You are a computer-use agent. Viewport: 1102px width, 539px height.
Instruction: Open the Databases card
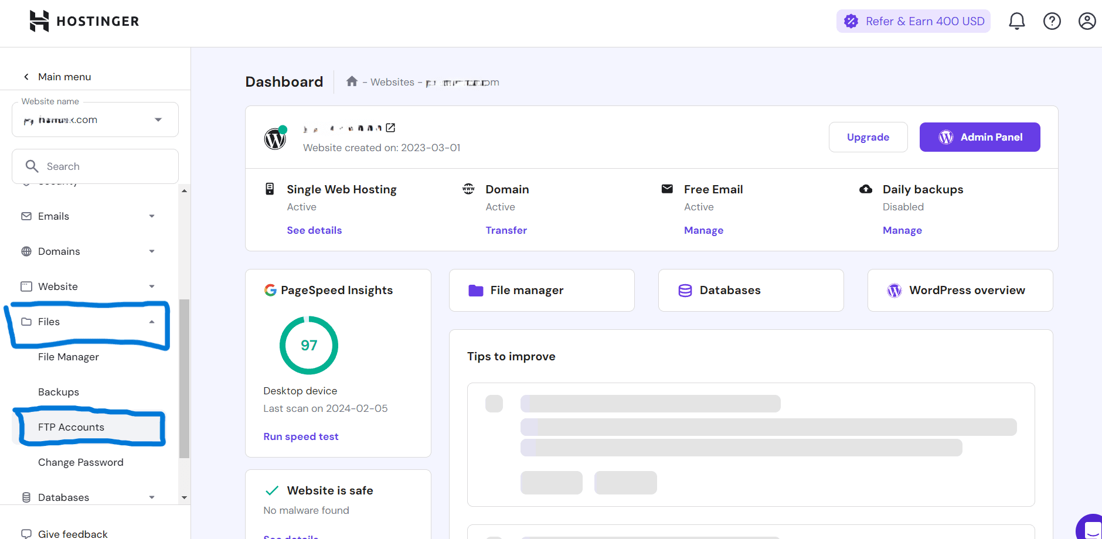(751, 290)
